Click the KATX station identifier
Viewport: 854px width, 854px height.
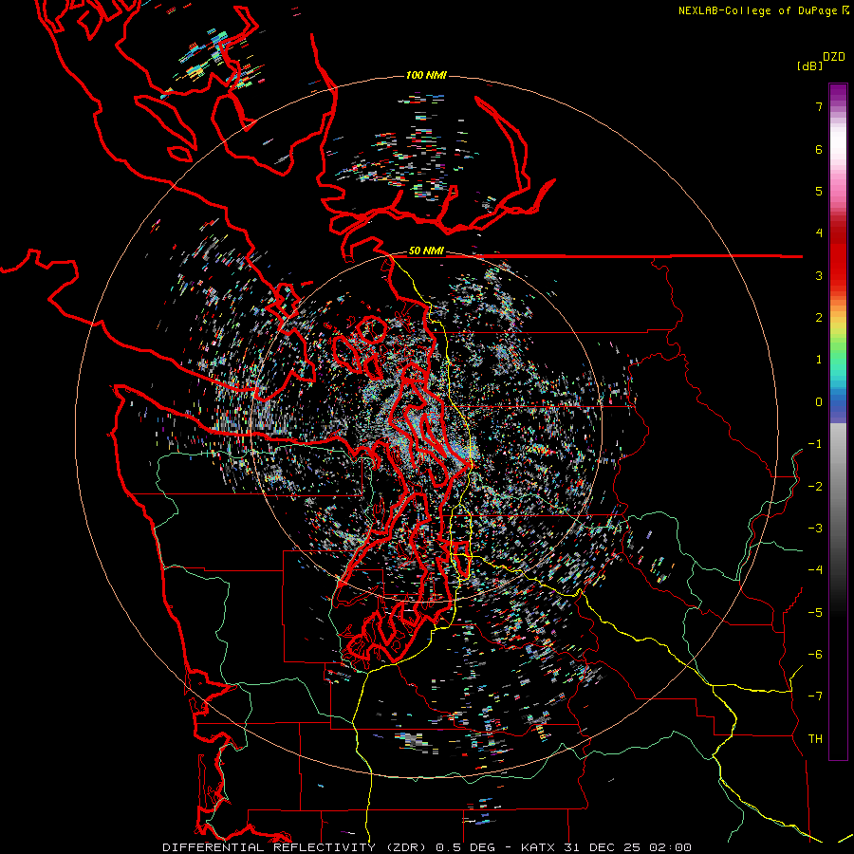coord(538,847)
